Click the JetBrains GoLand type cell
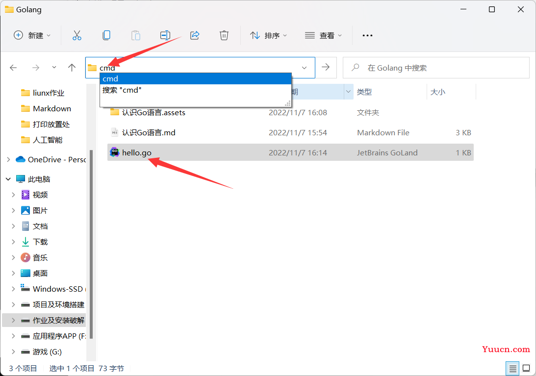The width and height of the screenshot is (536, 376). 387,152
